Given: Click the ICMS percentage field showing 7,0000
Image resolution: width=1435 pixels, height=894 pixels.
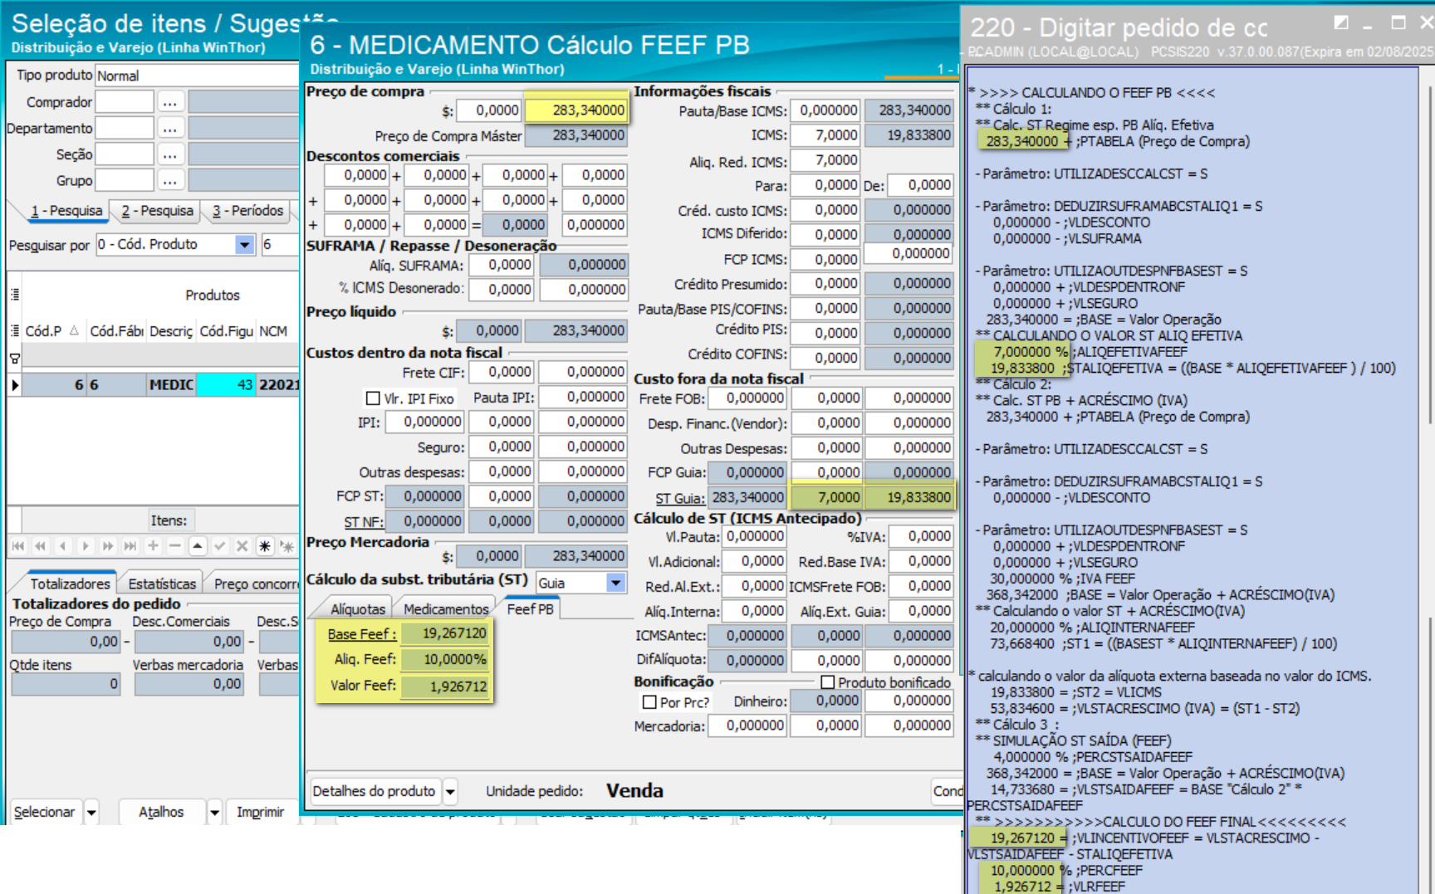Looking at the screenshot, I should click(825, 134).
